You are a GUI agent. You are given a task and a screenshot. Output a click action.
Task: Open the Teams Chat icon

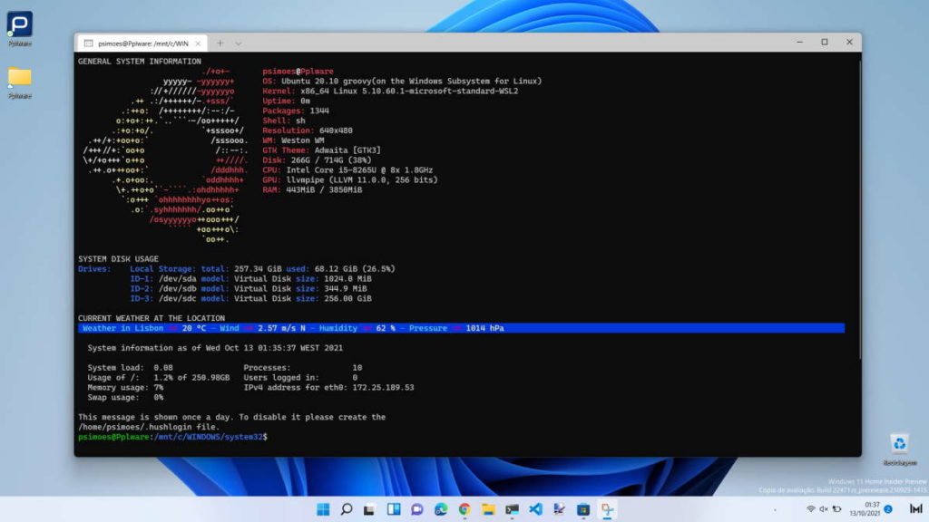point(417,509)
